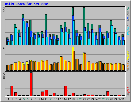Screen dimensions: 131x102
Task: Click the 48322 value on the bottom y-axis
Action: [x=4, y=76]
